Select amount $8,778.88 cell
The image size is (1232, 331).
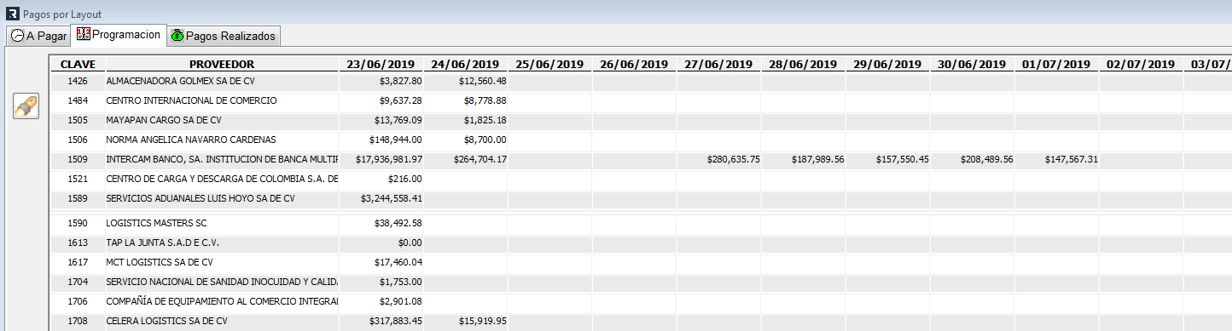point(466,101)
